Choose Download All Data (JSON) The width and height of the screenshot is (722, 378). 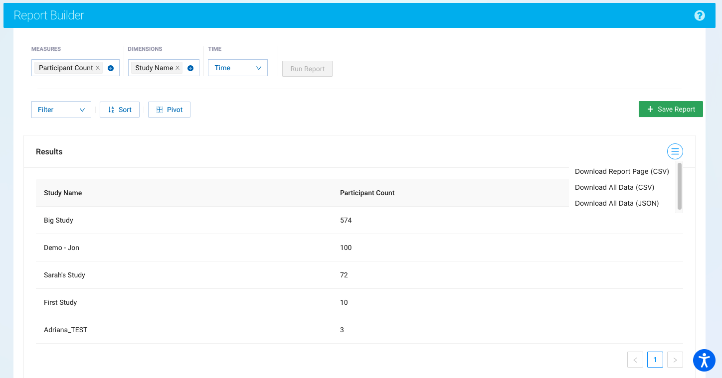coord(617,203)
